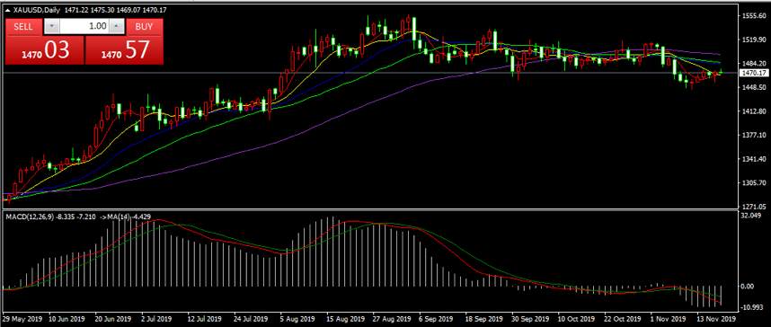Click the MACD(12,26,9) indicator label
This screenshot has width=771, height=327.
click(x=30, y=217)
